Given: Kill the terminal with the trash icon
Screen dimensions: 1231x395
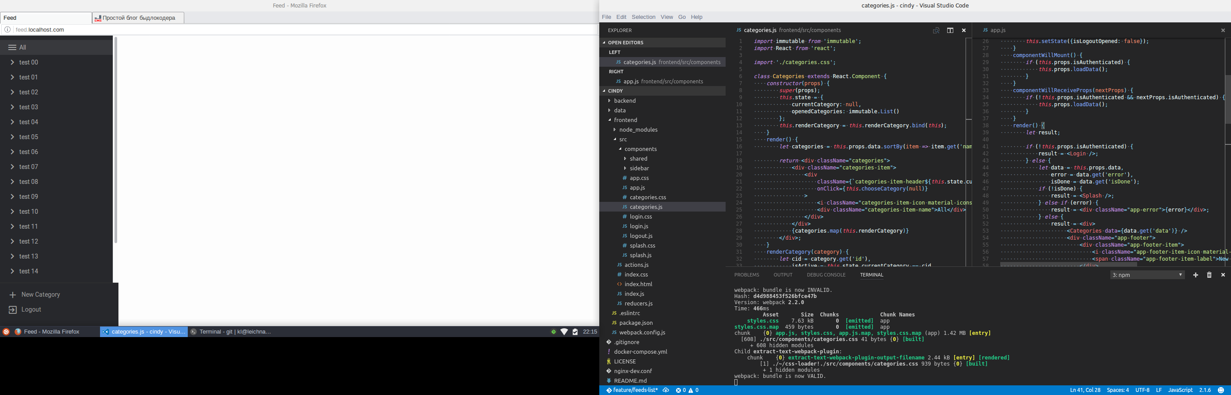Looking at the screenshot, I should [1210, 275].
